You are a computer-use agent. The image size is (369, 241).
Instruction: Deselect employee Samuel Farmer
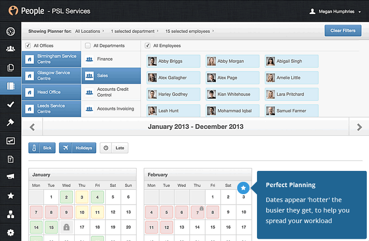[x=292, y=111]
